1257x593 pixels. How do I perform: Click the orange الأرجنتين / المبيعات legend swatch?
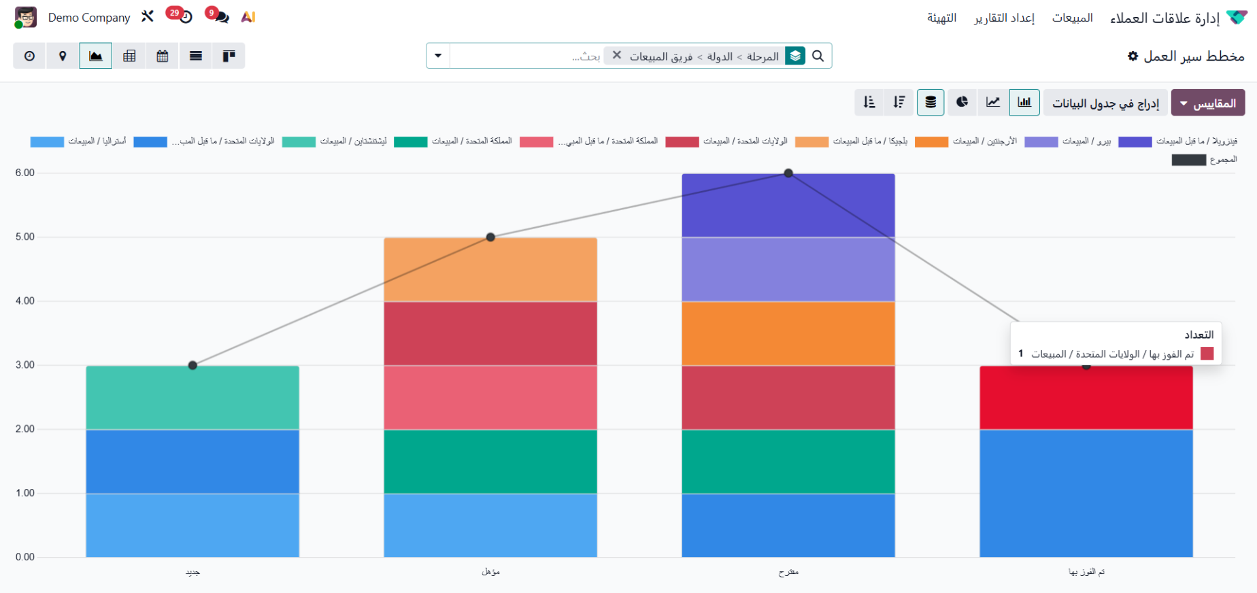pyautogui.click(x=931, y=141)
